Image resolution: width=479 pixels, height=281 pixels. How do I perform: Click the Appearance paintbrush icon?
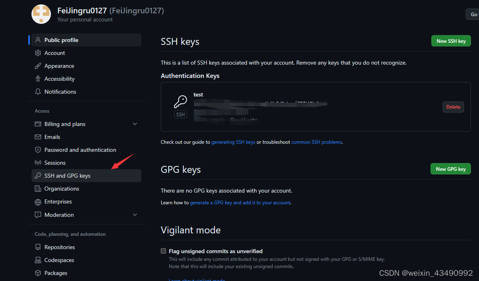coord(38,66)
